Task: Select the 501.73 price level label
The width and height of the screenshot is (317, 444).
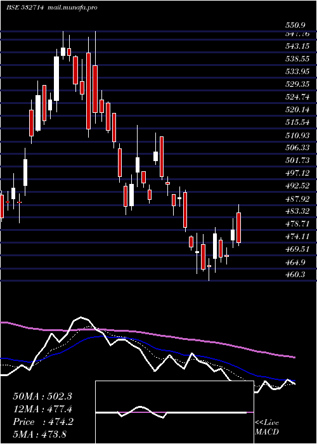Action: (x=297, y=160)
